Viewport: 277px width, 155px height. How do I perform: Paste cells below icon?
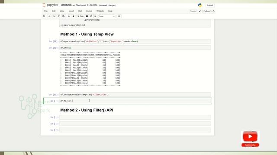pos(64,16)
